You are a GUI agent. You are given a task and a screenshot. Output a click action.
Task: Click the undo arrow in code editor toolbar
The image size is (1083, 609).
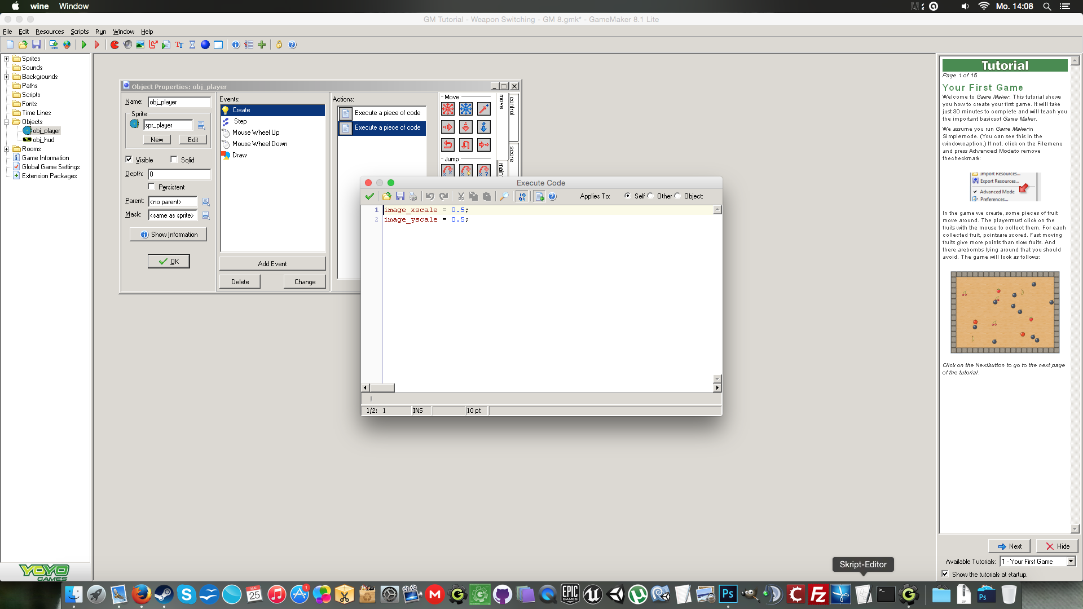(x=430, y=196)
